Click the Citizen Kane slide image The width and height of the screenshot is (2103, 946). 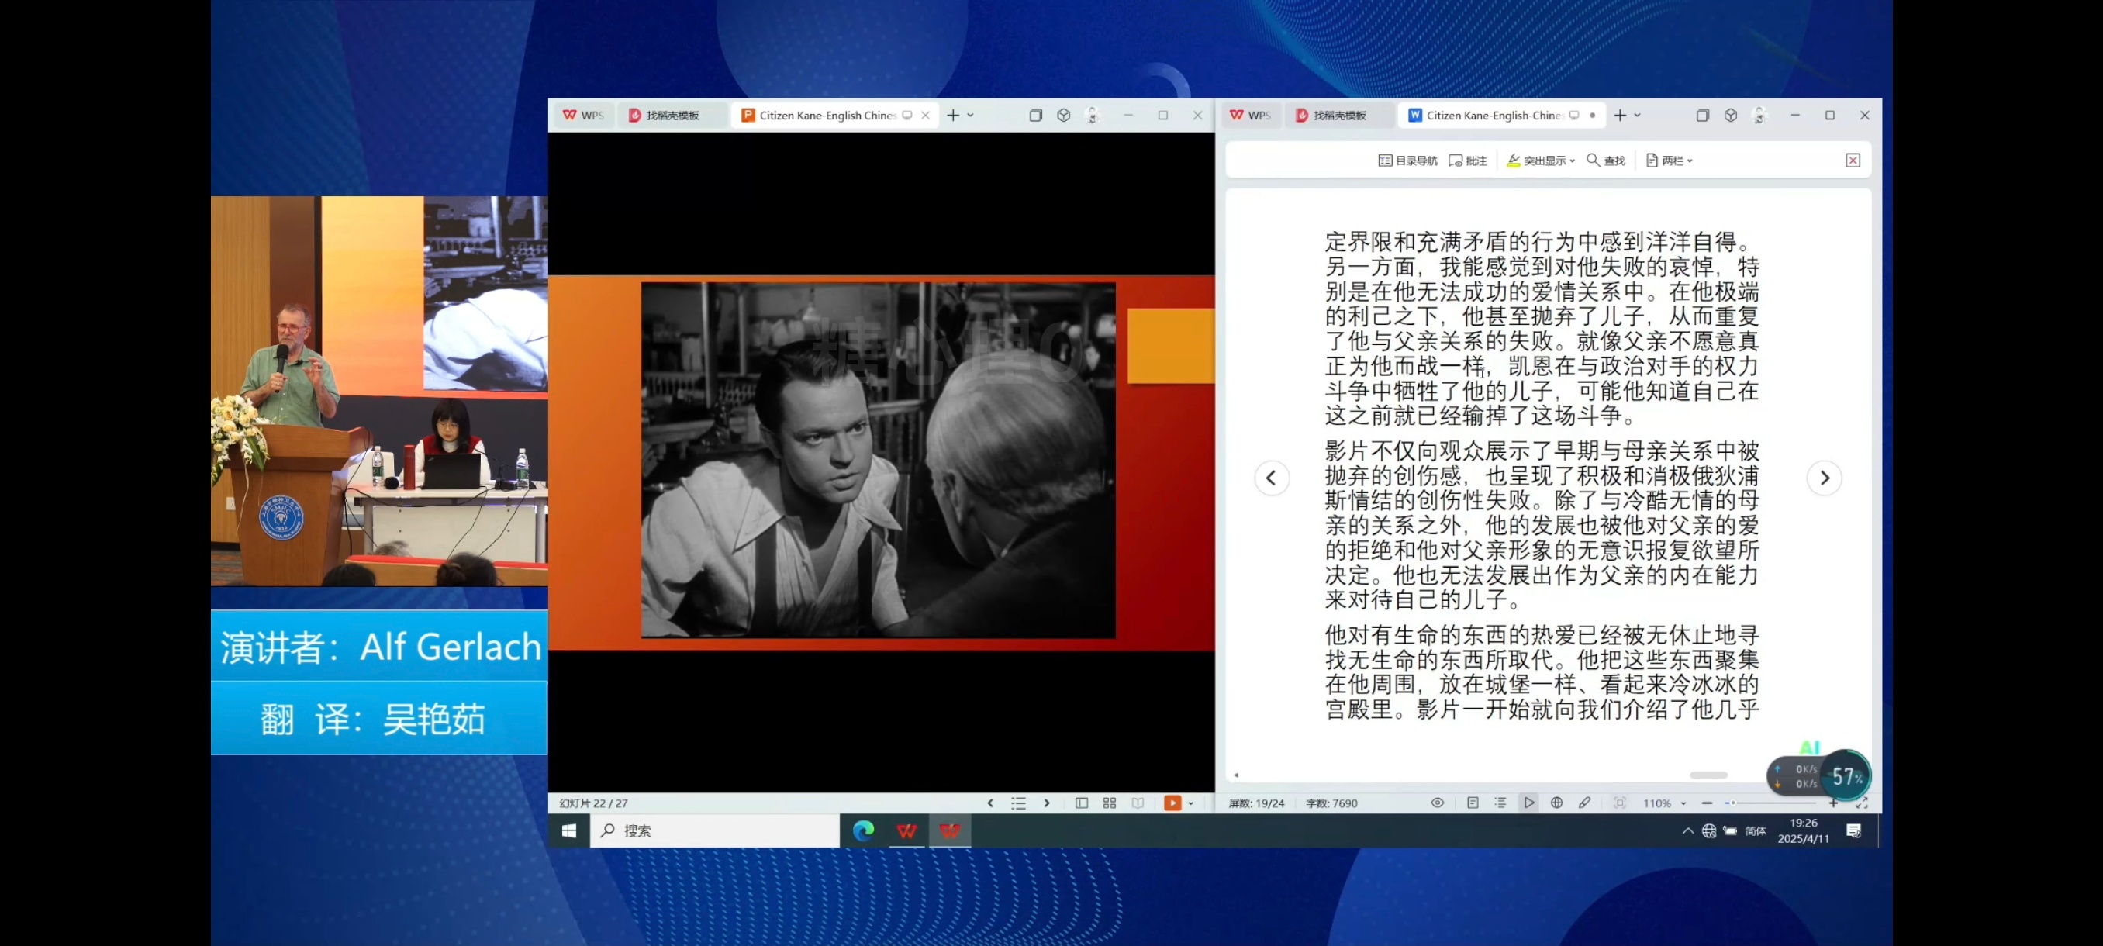point(878,461)
